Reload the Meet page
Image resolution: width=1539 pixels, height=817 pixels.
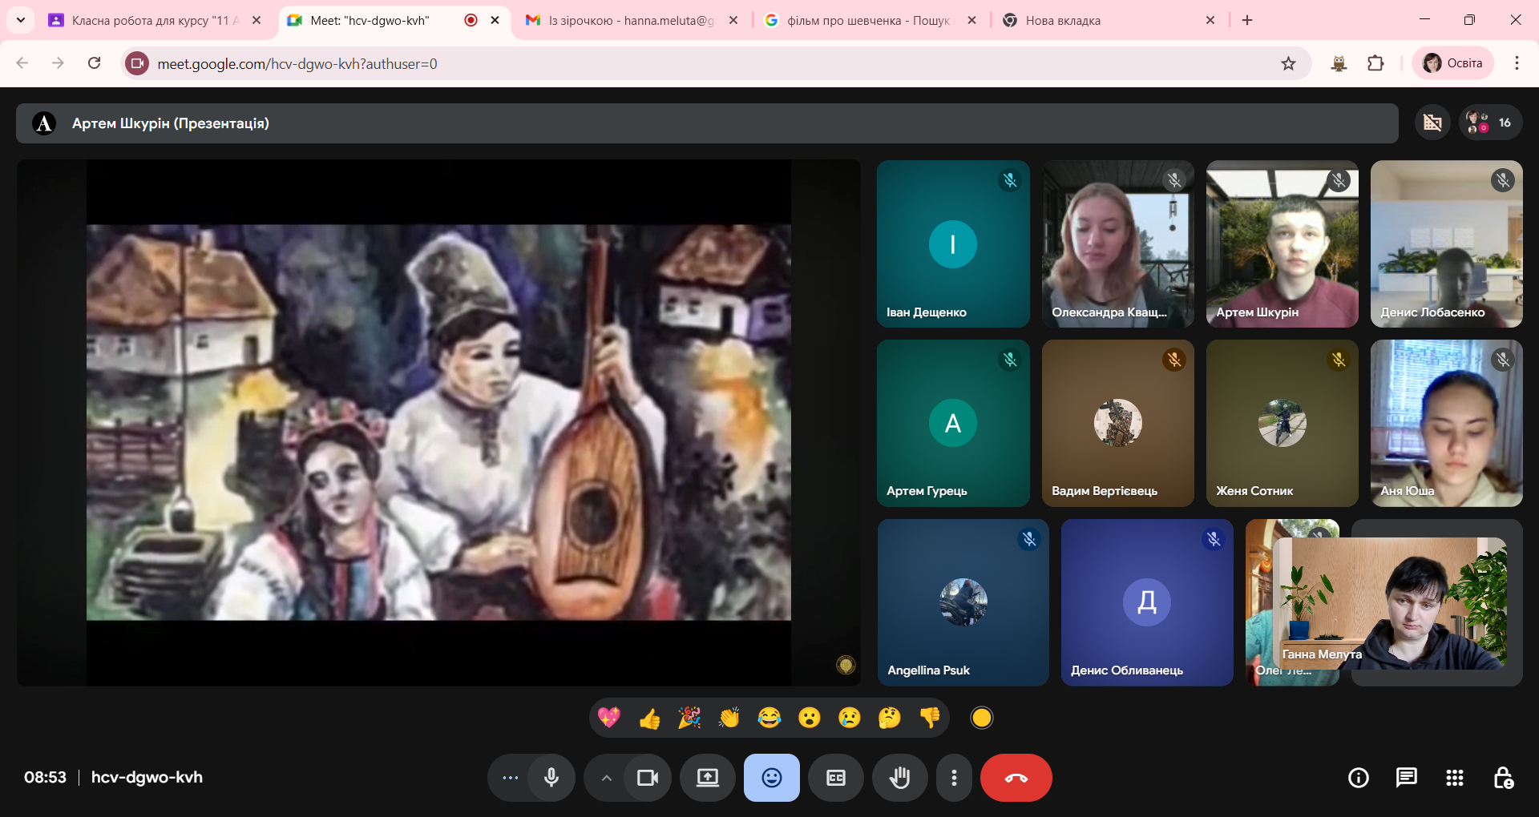(94, 63)
